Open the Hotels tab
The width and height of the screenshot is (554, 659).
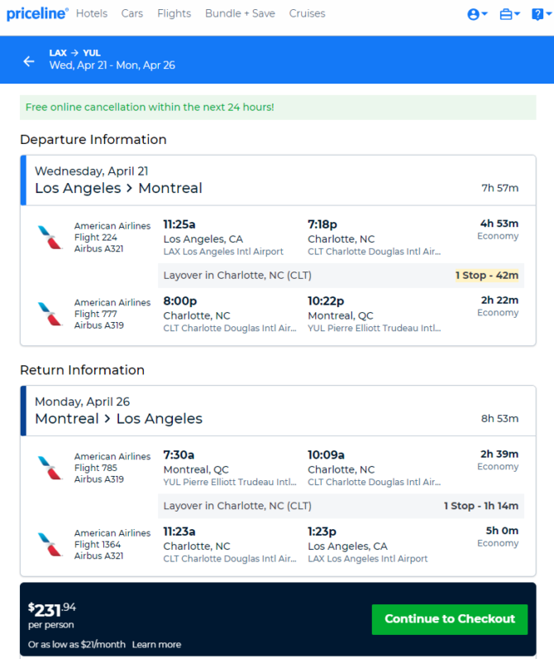point(92,13)
